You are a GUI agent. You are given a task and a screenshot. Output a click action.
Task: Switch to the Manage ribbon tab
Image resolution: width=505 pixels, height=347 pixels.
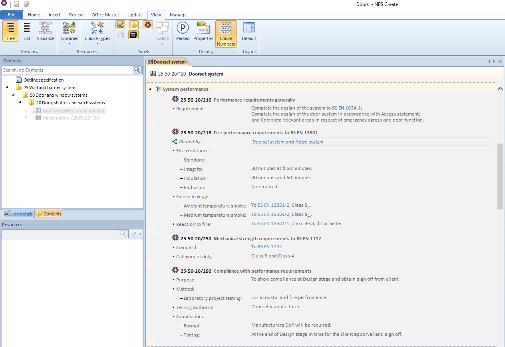pos(178,15)
